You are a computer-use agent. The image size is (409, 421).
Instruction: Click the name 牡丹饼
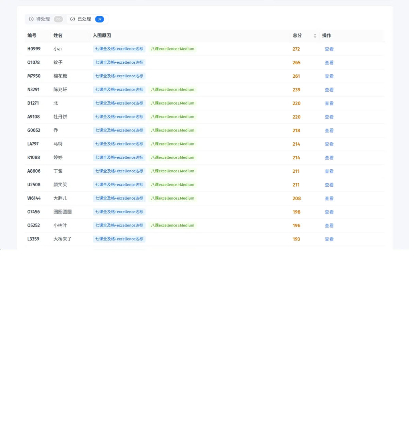coord(60,117)
